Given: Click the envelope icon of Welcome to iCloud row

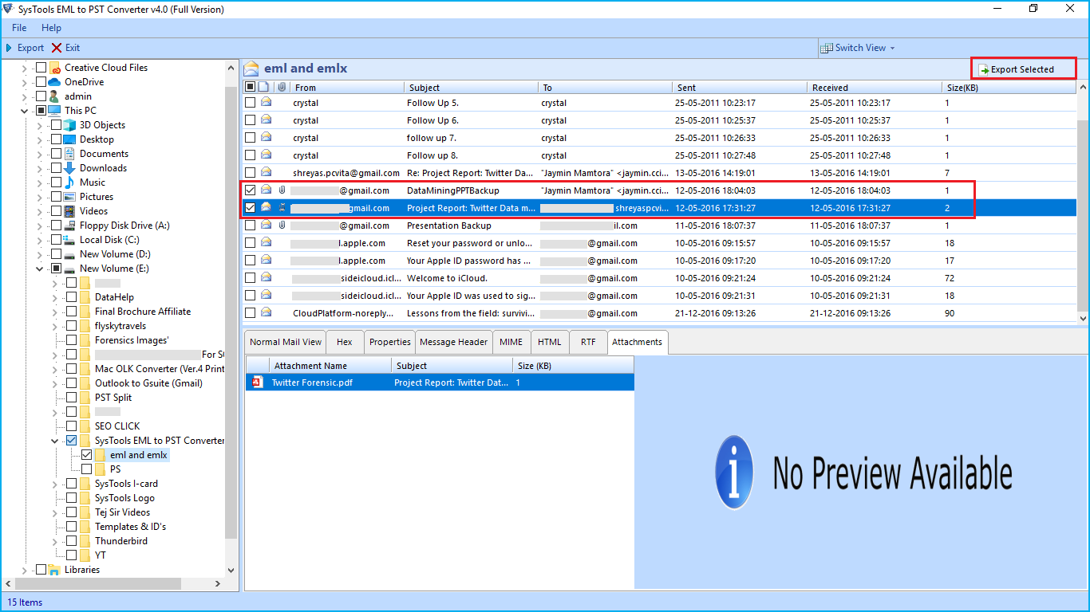Looking at the screenshot, I should 266,278.
